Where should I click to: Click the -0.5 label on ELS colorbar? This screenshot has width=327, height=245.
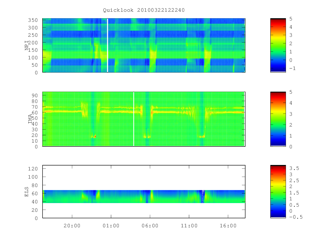point(296,217)
